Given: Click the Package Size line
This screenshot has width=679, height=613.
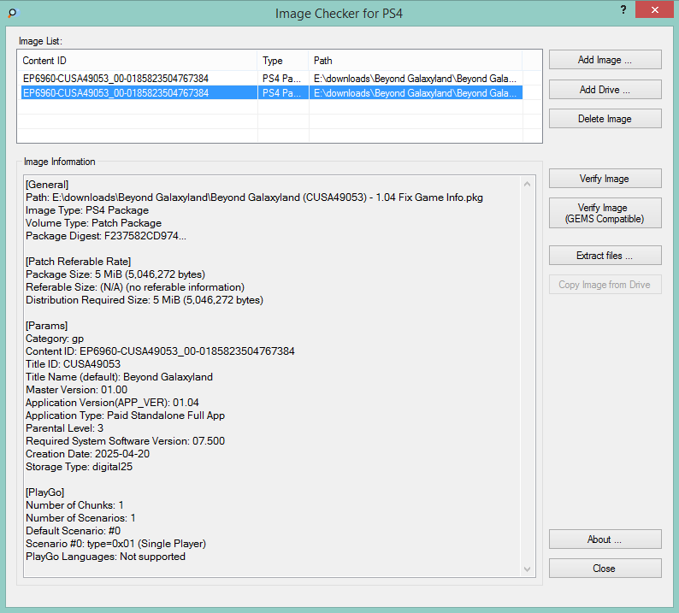Looking at the screenshot, I should click(x=115, y=274).
